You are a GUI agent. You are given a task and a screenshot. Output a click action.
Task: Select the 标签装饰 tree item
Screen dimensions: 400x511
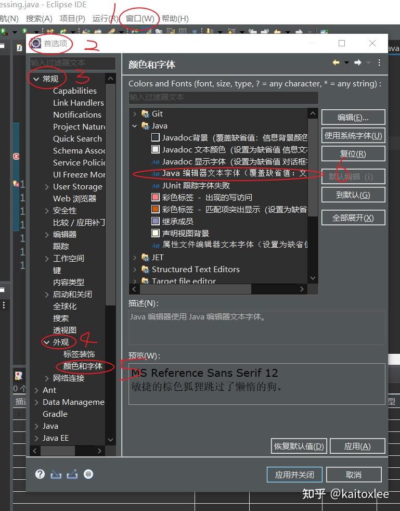point(79,354)
